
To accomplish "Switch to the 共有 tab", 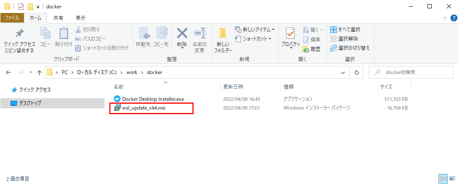I will [x=58, y=18].
